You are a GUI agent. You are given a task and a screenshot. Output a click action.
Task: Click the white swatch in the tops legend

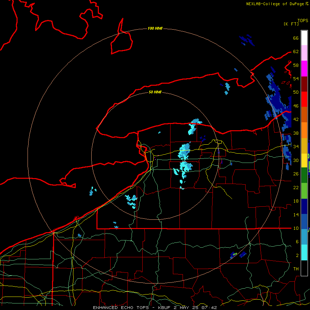click(304, 38)
